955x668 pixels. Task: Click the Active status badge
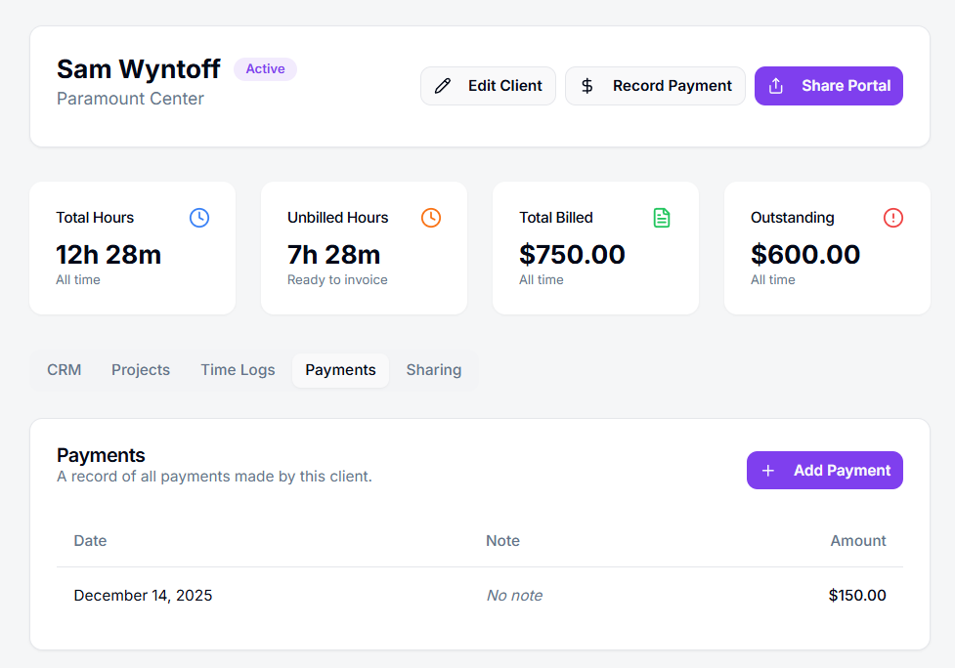[266, 68]
